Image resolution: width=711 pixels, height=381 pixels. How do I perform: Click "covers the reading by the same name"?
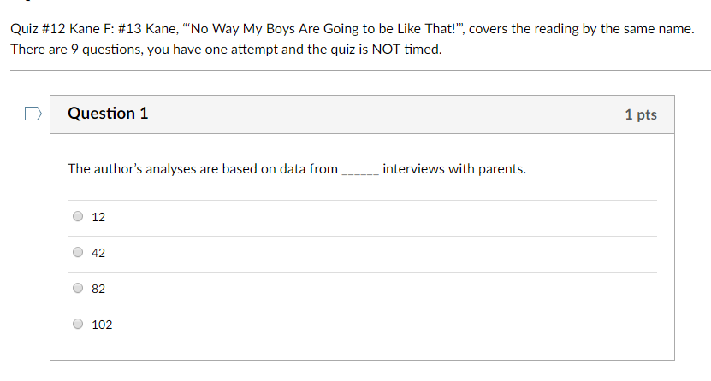581,28
